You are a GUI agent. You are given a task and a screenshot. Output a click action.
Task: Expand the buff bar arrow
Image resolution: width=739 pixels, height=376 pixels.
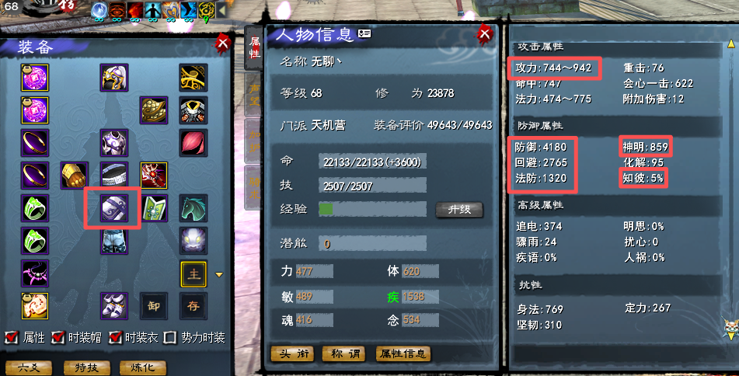pos(221,10)
